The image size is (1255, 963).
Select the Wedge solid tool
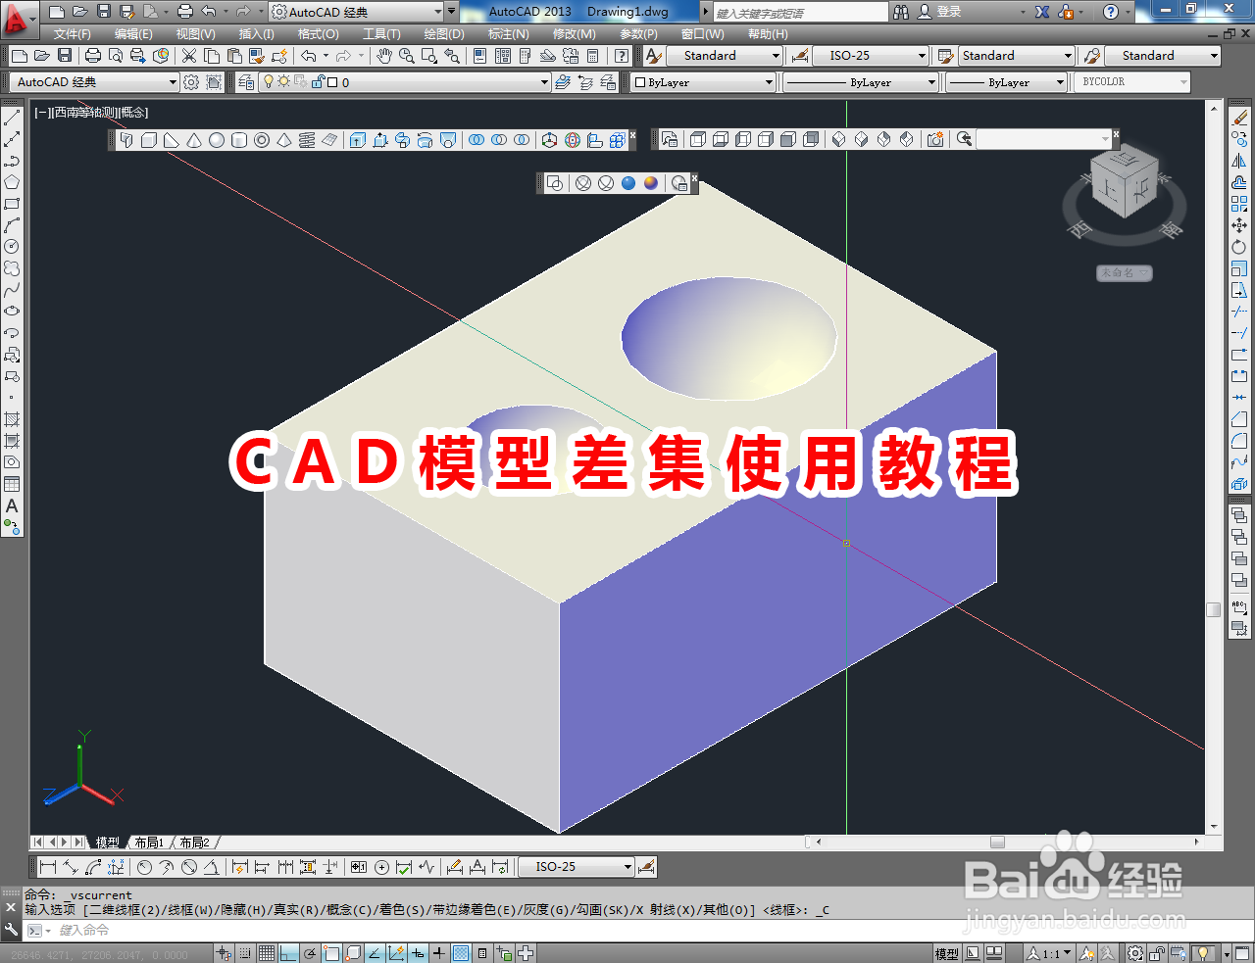point(172,140)
